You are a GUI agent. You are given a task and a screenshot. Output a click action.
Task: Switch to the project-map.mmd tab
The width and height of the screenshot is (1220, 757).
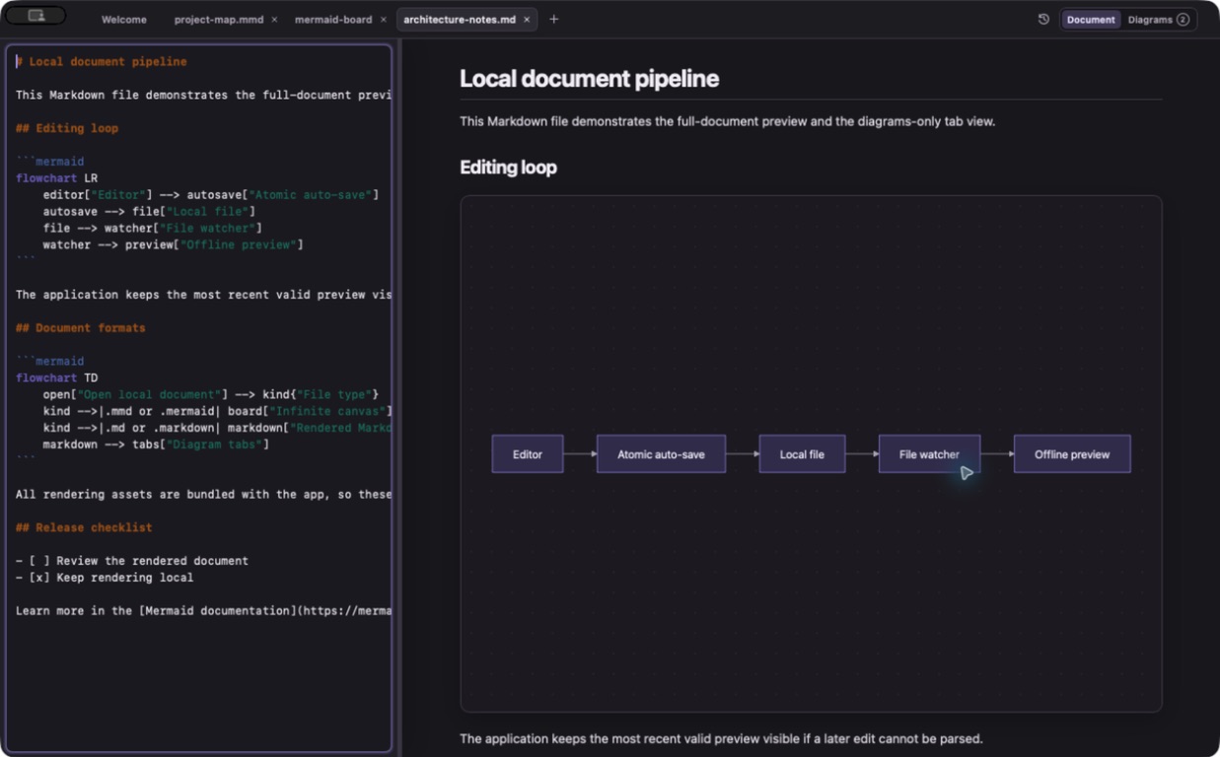click(x=219, y=20)
